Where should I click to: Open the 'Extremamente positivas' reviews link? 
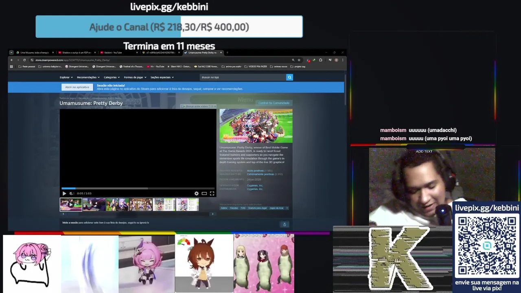click(x=260, y=174)
